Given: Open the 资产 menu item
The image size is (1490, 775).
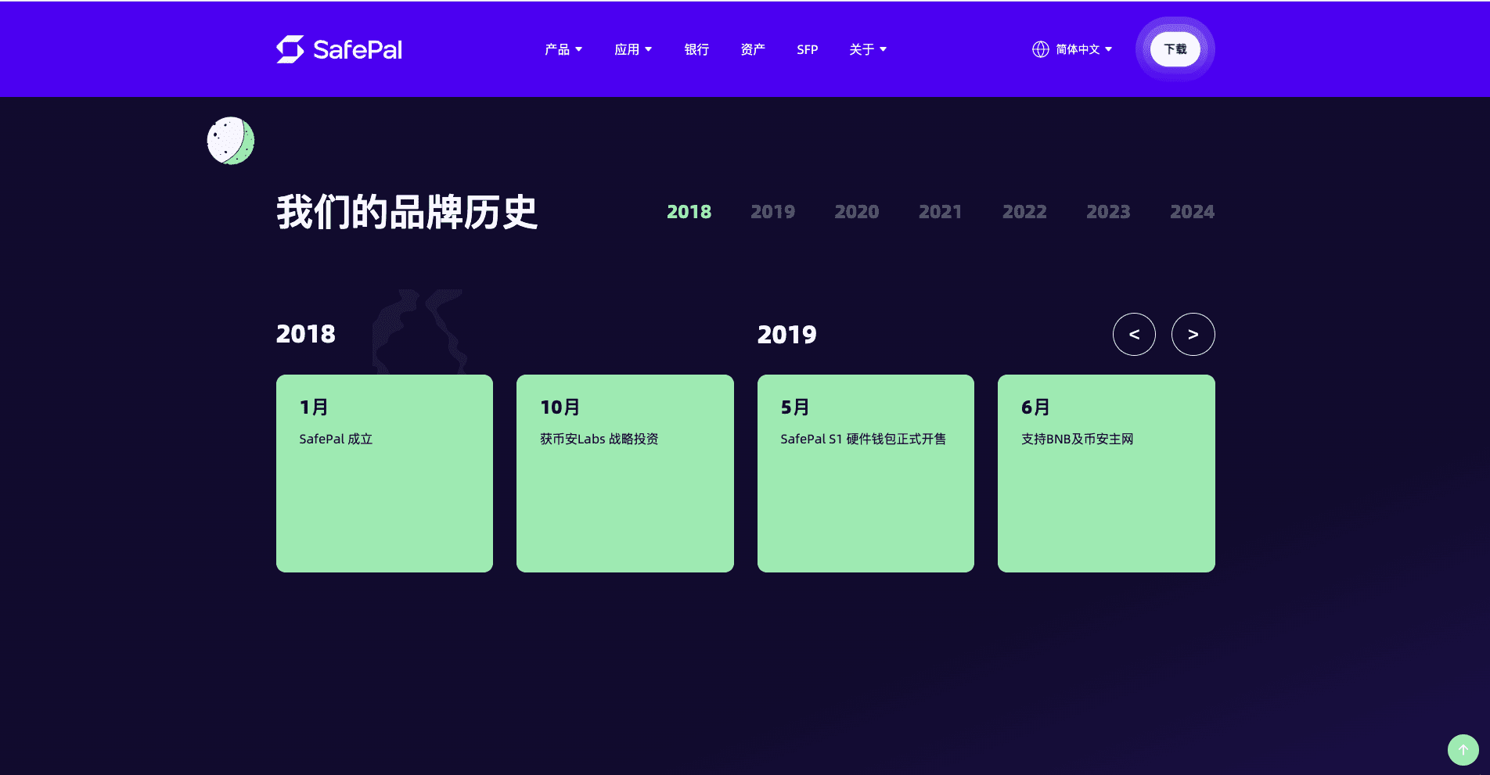Looking at the screenshot, I should (753, 49).
